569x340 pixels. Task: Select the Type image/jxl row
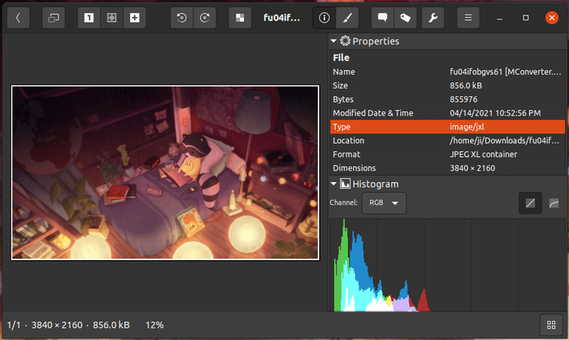coord(447,127)
